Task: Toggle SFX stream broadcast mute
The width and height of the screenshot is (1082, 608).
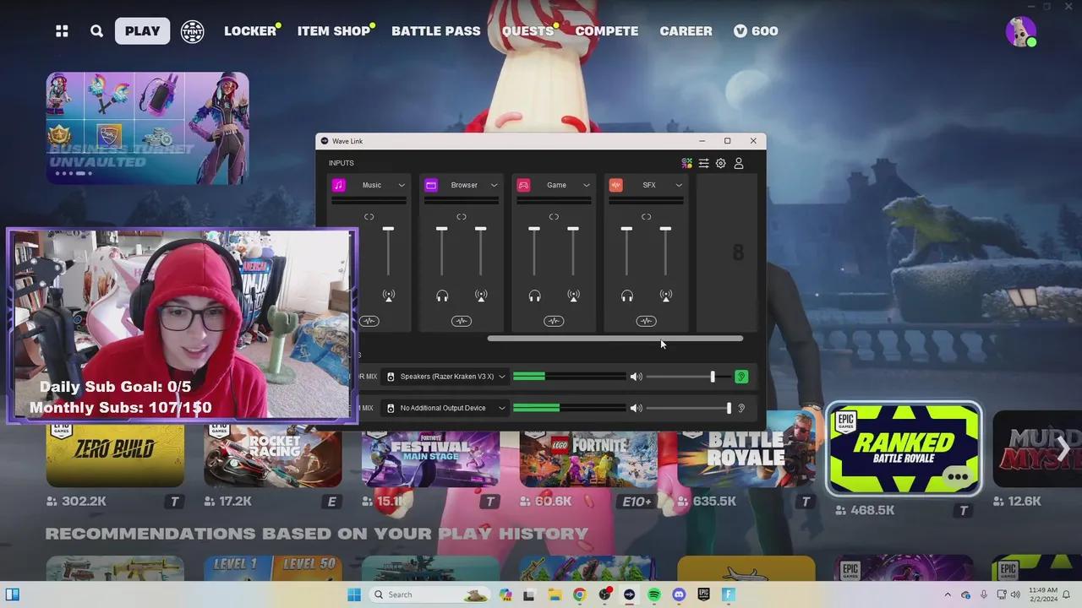Action: click(665, 296)
